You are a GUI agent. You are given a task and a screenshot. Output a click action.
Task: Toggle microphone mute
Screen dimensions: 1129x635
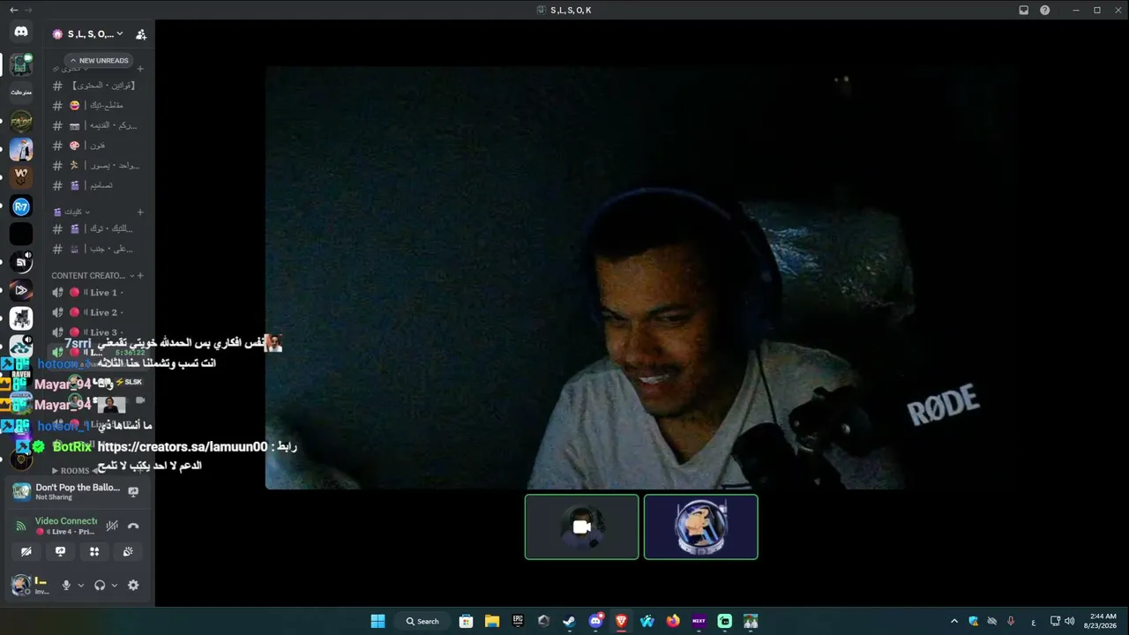[65, 585]
